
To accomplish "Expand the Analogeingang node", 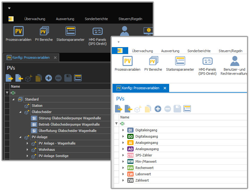I will click(x=123, y=143).
